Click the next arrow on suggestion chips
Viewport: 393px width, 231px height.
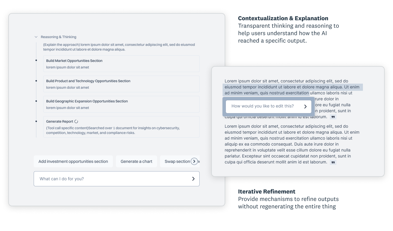coord(194,161)
